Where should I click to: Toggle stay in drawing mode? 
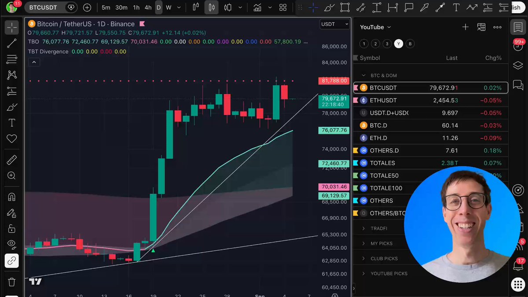[x=12, y=213]
